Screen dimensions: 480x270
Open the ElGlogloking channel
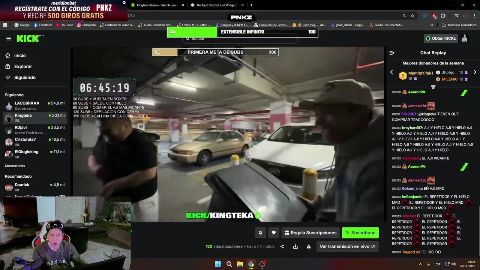pyautogui.click(x=35, y=154)
